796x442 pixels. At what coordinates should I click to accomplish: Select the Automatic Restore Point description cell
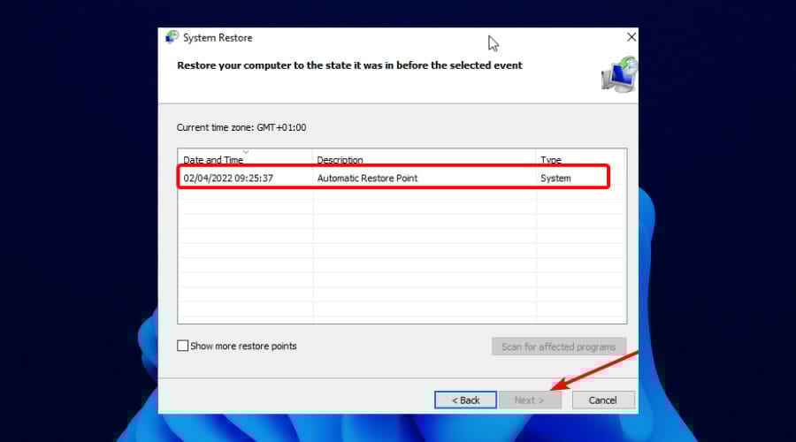pyautogui.click(x=367, y=178)
